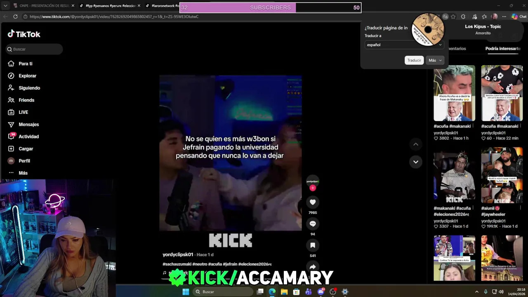Open the browser favorites list icon

pyautogui.click(x=484, y=16)
